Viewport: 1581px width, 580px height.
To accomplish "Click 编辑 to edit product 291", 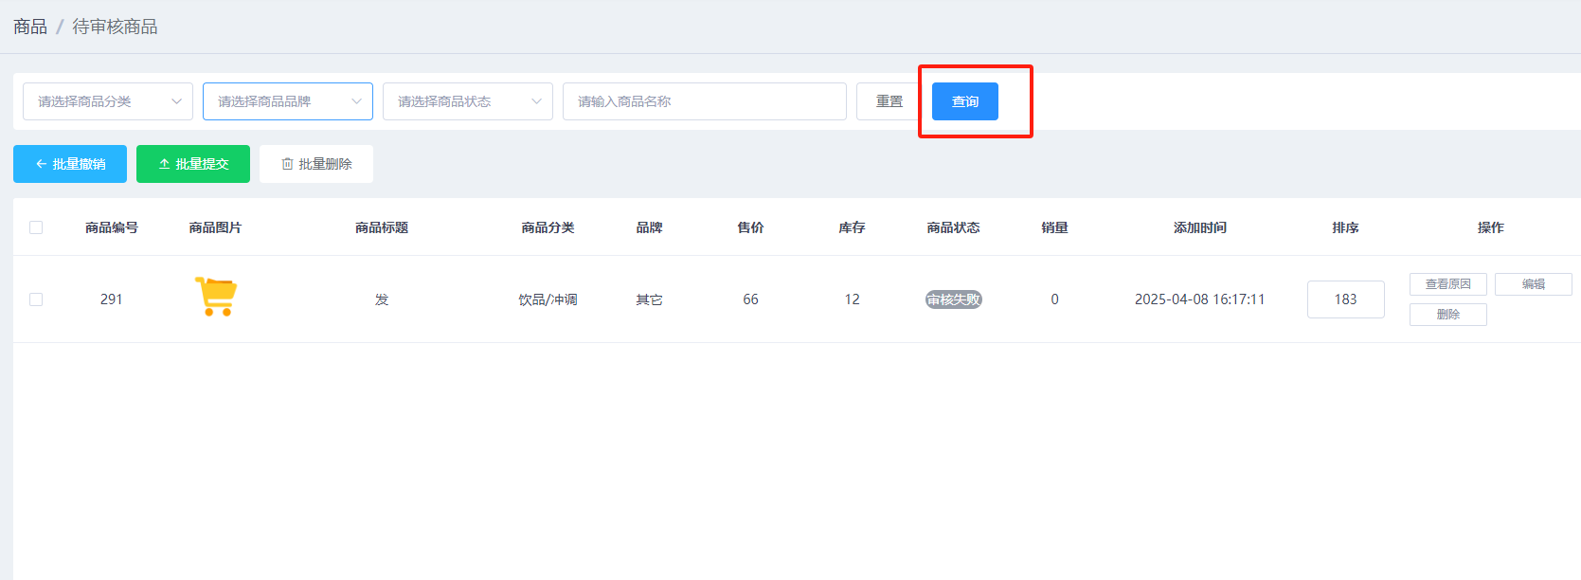I will (1533, 284).
